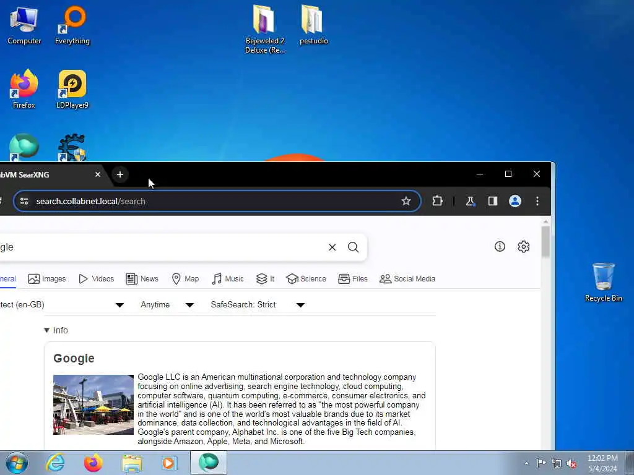Open the browser extensions puzzle icon
This screenshot has height=475, width=634.
coord(437,201)
